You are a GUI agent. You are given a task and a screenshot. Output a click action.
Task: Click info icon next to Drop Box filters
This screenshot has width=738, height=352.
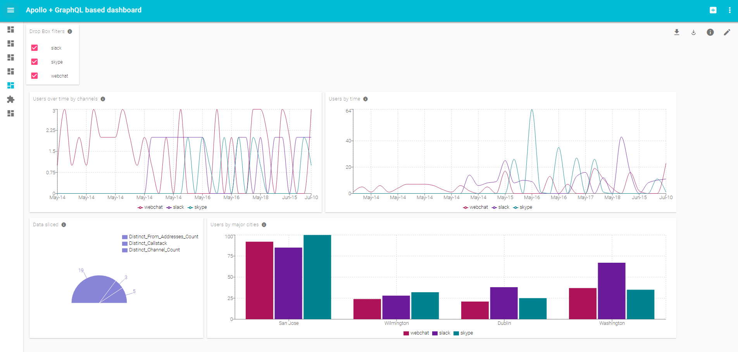70,31
